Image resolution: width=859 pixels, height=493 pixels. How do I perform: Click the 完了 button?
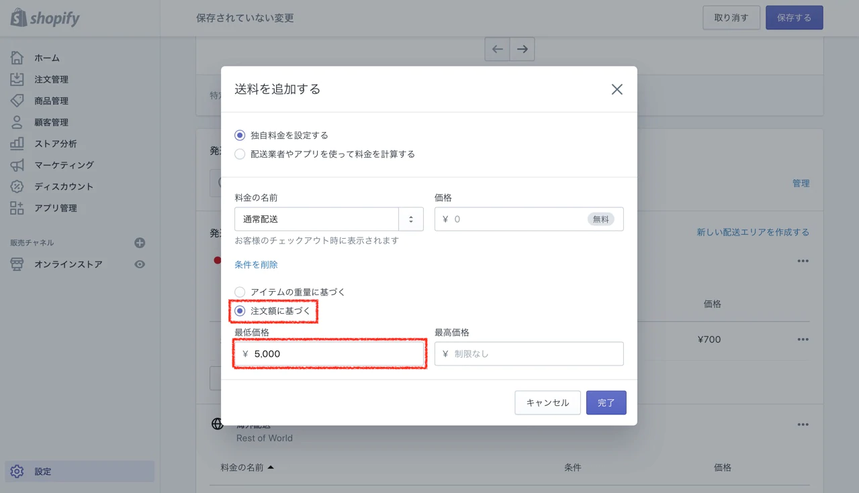pyautogui.click(x=606, y=402)
